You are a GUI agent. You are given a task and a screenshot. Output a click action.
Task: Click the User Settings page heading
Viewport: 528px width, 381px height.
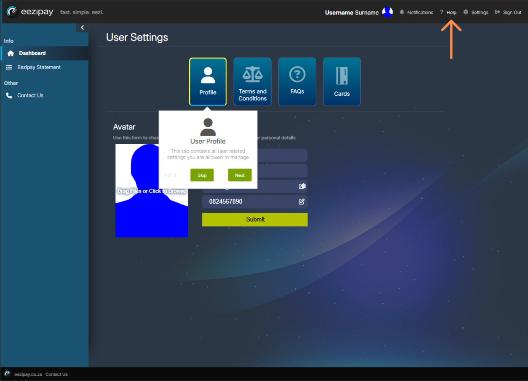[137, 37]
